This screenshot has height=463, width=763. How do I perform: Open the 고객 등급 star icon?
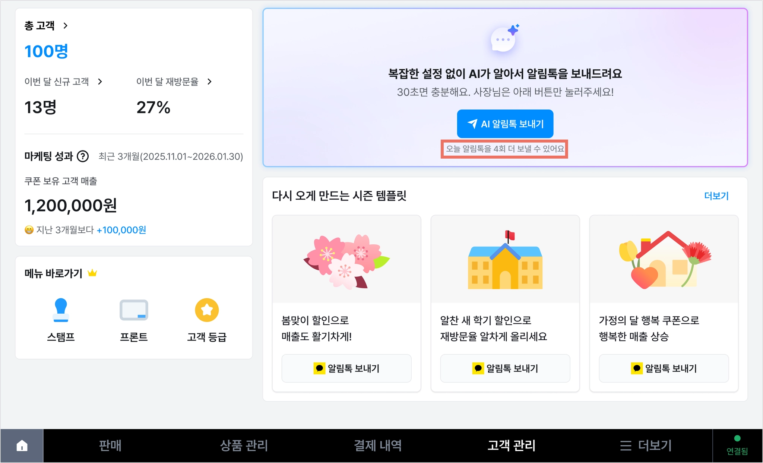(x=207, y=310)
